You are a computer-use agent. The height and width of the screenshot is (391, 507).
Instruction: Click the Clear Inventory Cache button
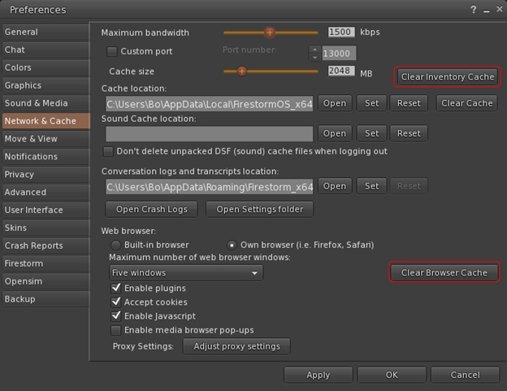click(x=448, y=77)
